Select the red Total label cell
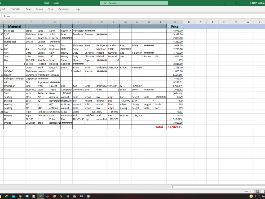The height and width of the screenshot is (199, 265). [161, 127]
